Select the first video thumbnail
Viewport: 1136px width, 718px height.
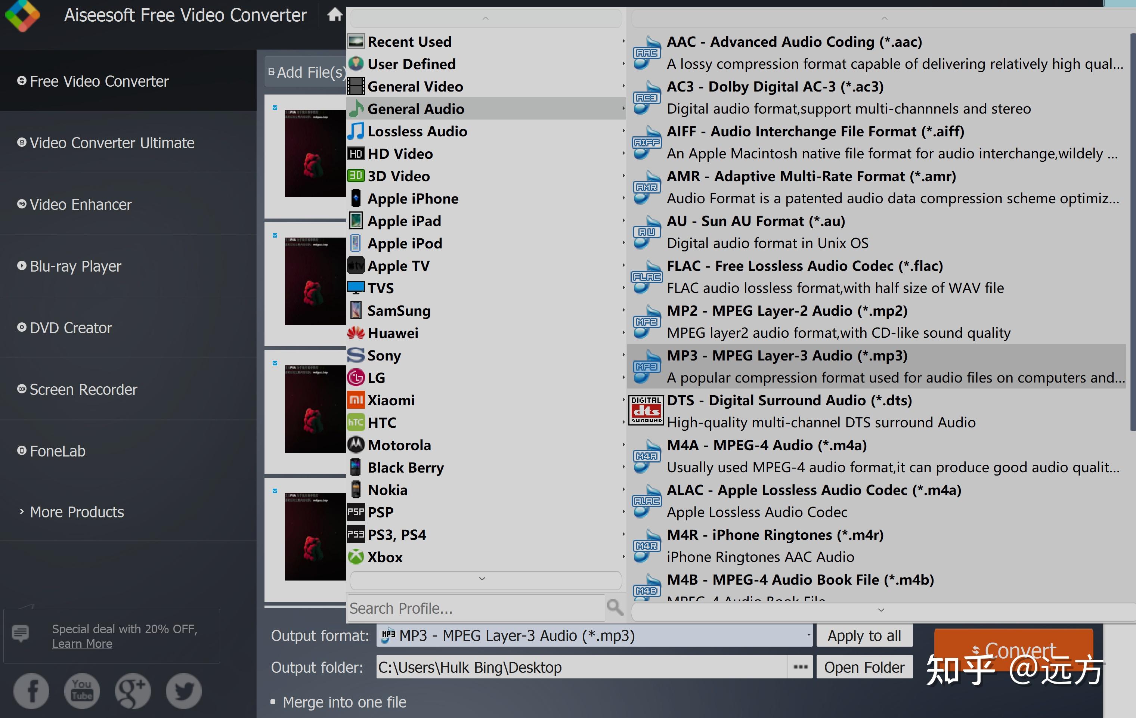[315, 153]
